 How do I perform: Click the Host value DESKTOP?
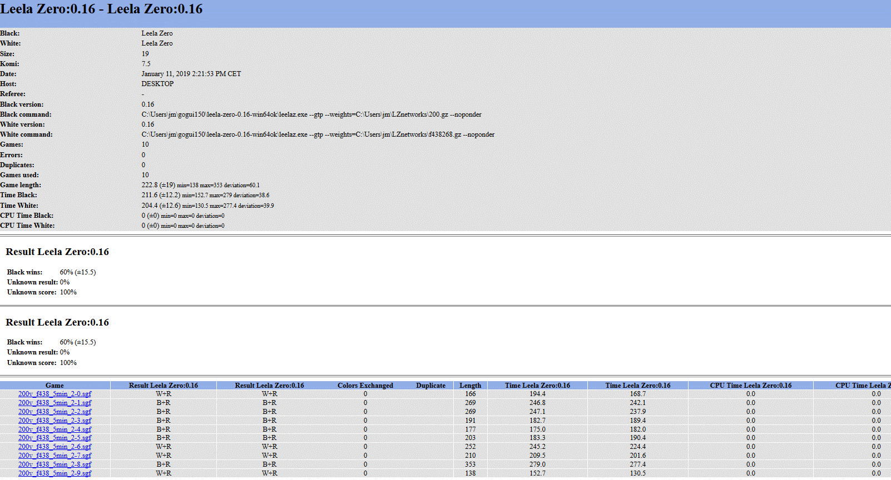click(x=157, y=84)
